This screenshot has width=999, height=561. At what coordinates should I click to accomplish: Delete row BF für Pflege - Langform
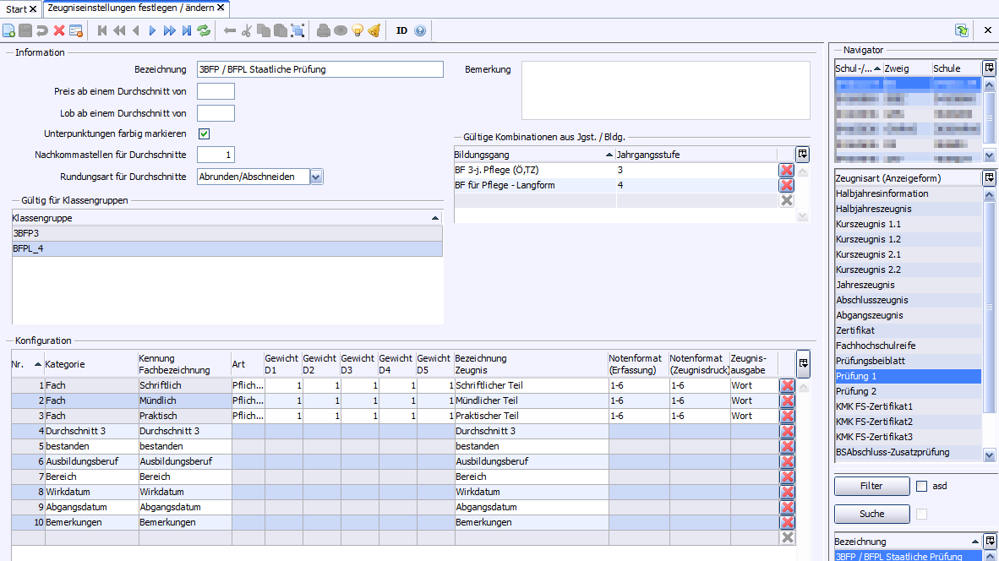click(x=787, y=185)
